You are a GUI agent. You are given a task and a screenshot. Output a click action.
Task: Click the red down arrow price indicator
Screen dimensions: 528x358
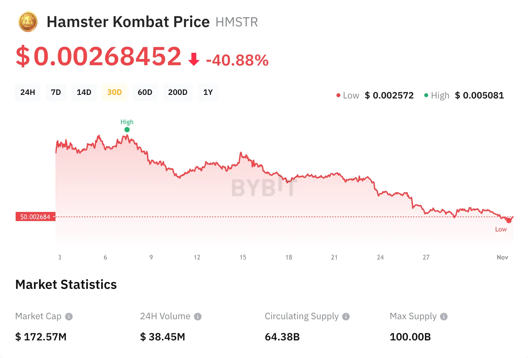194,59
